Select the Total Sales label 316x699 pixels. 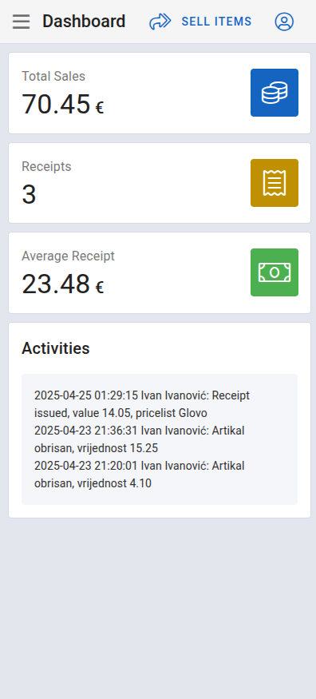tap(53, 76)
